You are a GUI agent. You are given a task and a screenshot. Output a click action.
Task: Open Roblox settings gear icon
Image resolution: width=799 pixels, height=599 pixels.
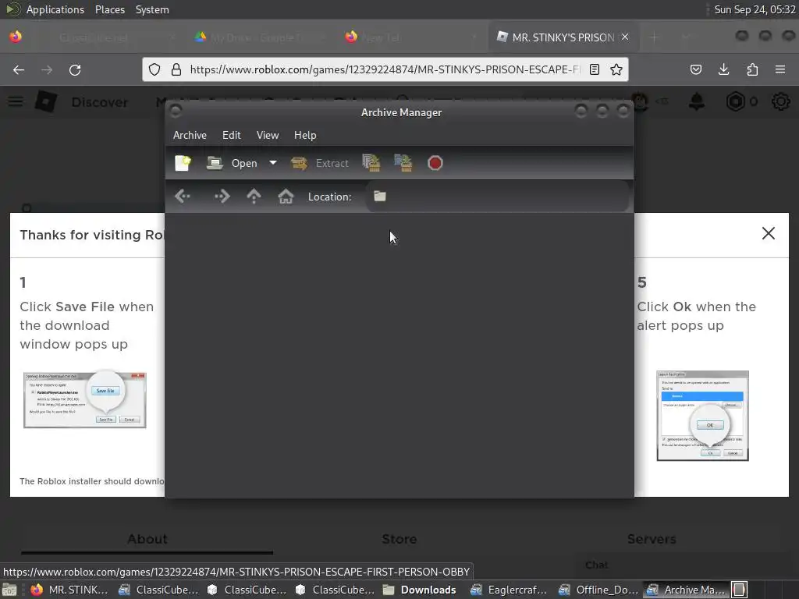pos(780,101)
